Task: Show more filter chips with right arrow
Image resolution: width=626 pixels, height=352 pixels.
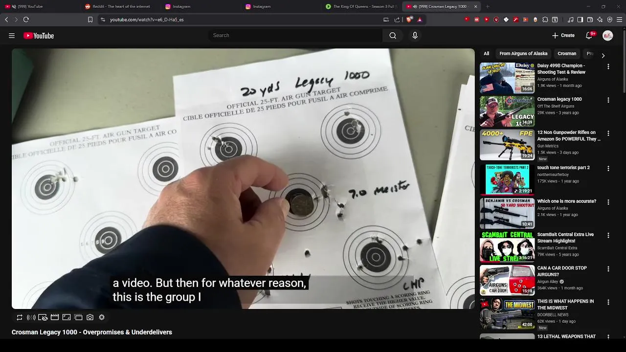Action: [x=603, y=56]
